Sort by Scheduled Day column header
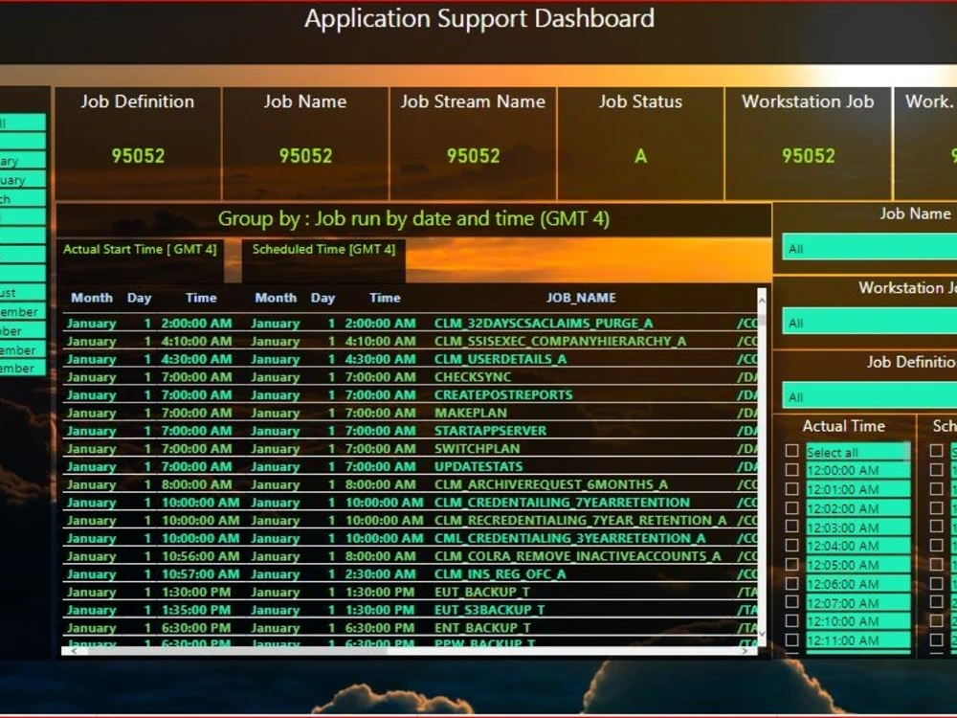The width and height of the screenshot is (957, 718). [x=323, y=298]
